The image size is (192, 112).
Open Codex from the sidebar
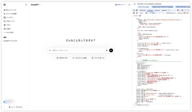tap(7, 29)
